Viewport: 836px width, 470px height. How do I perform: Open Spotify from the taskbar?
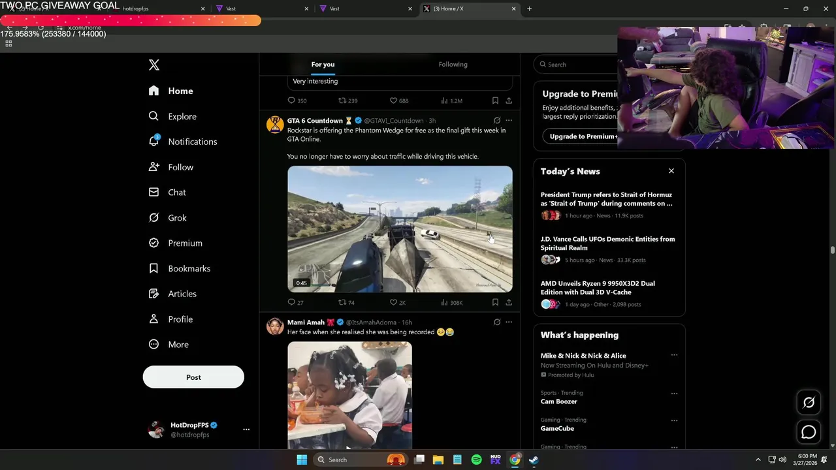(476, 460)
